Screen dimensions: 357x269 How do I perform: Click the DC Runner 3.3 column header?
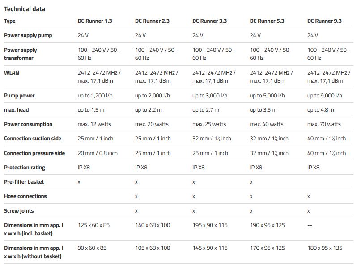pyautogui.click(x=209, y=21)
